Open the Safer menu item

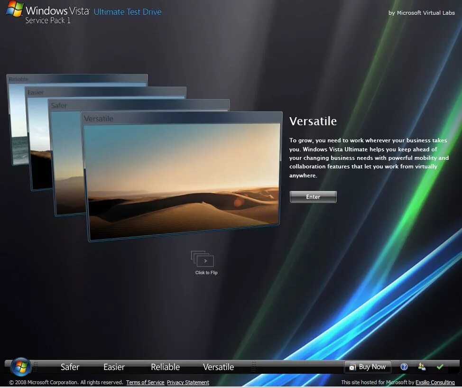click(x=70, y=367)
